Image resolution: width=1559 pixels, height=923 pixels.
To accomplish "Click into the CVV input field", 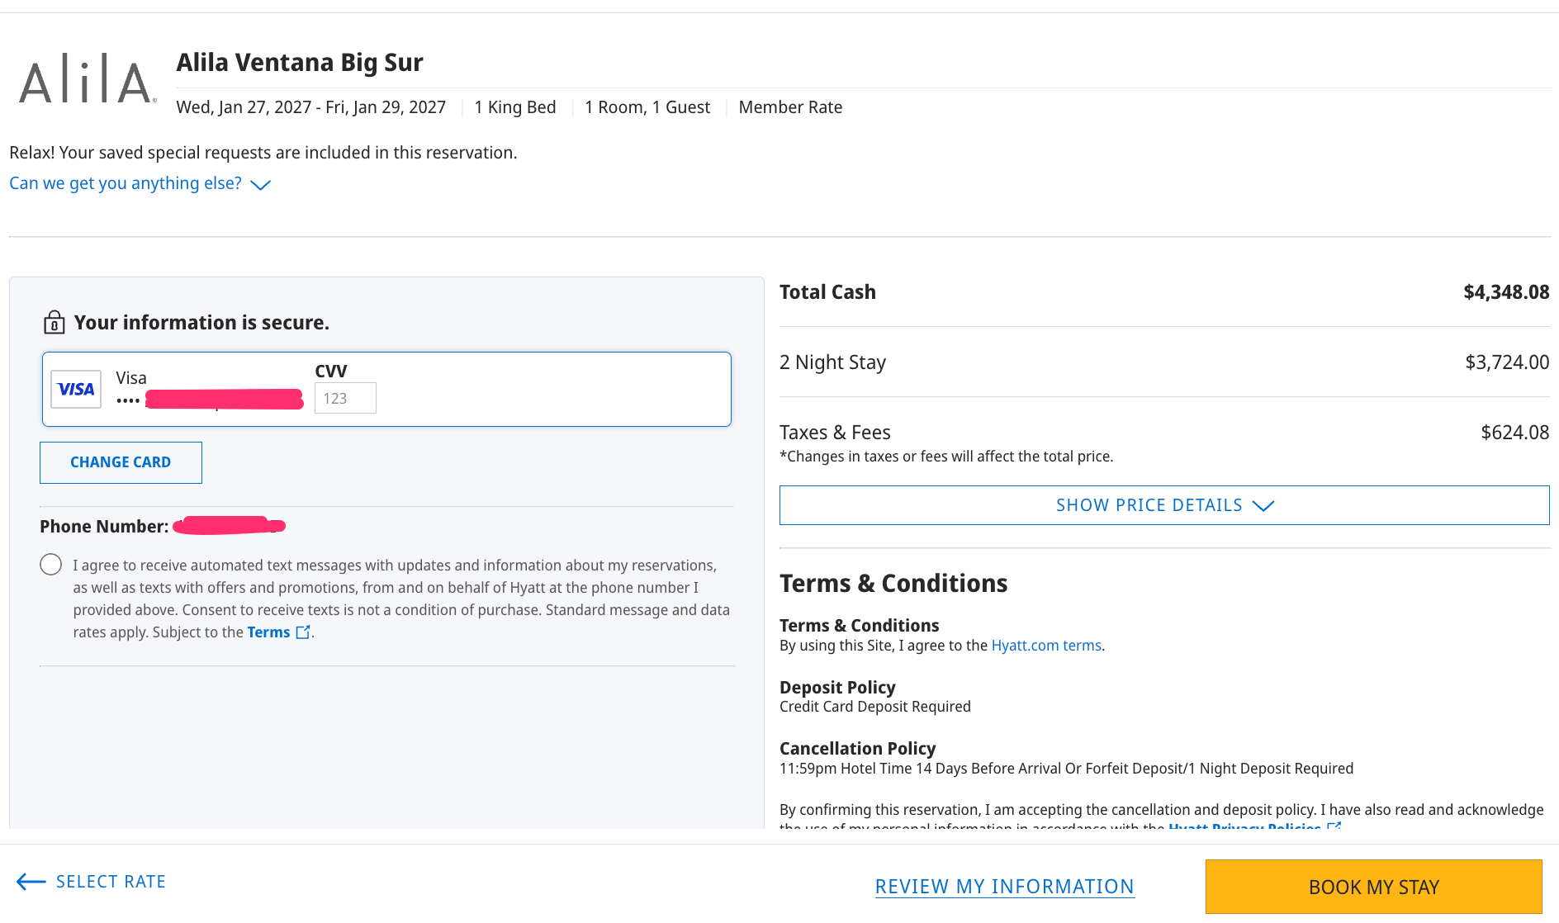I will click(x=345, y=398).
